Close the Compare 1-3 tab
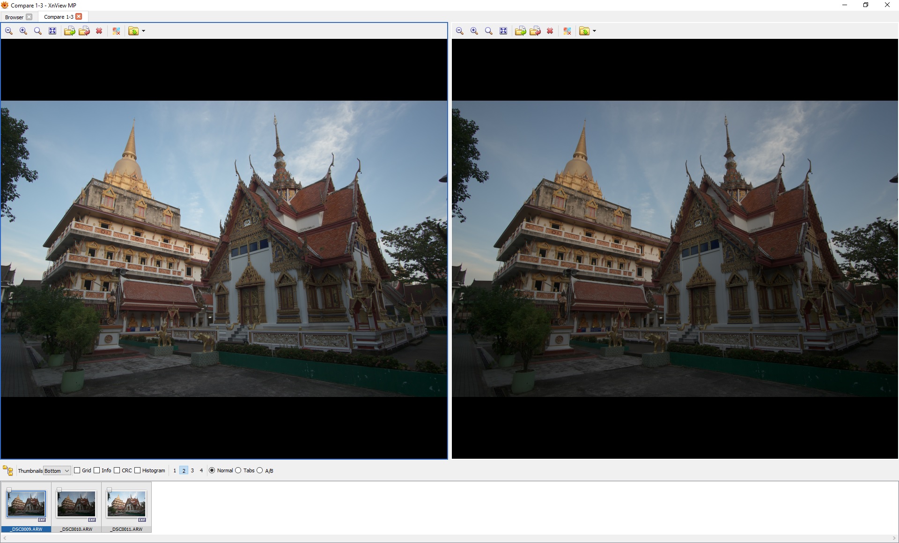Image resolution: width=899 pixels, height=543 pixels. tap(79, 16)
